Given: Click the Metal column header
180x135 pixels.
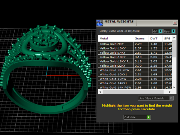Looking at the screenshot, I should point(115,39).
